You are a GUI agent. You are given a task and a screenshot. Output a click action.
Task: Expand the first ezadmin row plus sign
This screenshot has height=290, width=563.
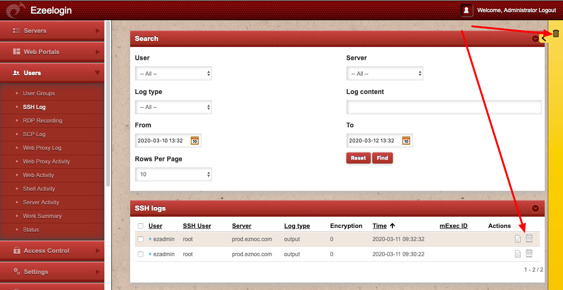point(150,239)
